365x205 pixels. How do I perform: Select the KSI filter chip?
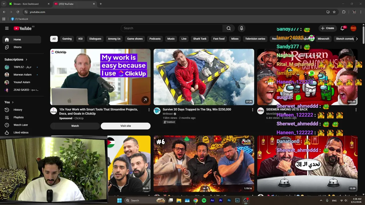(x=80, y=39)
